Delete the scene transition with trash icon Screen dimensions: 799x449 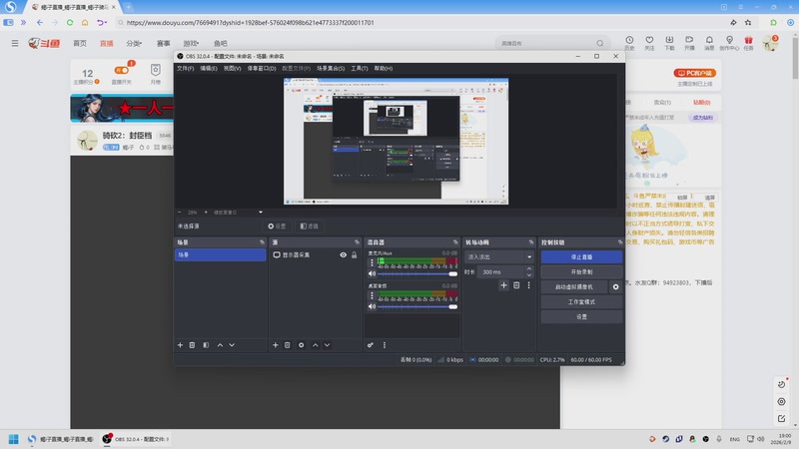point(516,285)
